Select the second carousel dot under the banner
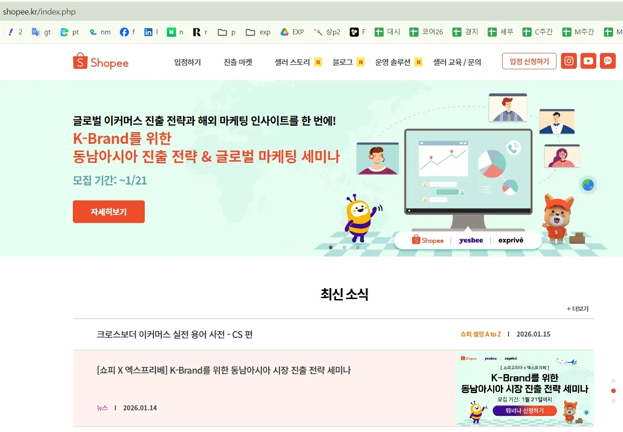 [x=344, y=247]
